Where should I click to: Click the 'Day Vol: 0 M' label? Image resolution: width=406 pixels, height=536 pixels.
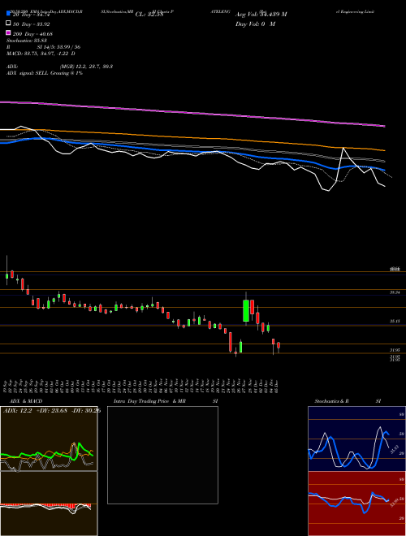(x=255, y=24)
